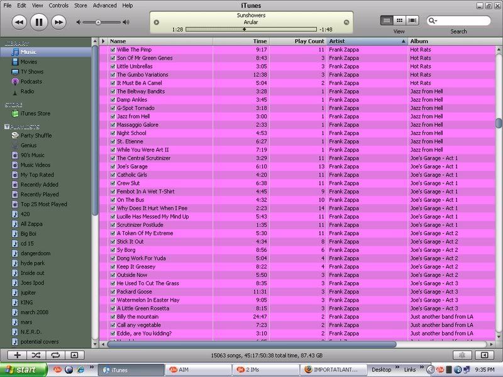Skip to next track button
Image resolution: width=503 pixels, height=377 pixels.
click(x=58, y=22)
